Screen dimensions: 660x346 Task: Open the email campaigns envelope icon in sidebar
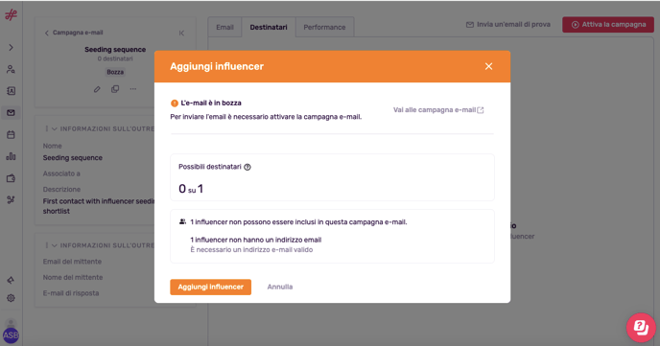point(11,113)
